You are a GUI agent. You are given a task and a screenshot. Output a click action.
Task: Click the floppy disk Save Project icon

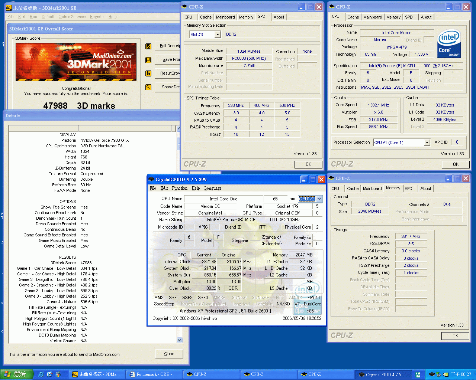click(x=148, y=60)
